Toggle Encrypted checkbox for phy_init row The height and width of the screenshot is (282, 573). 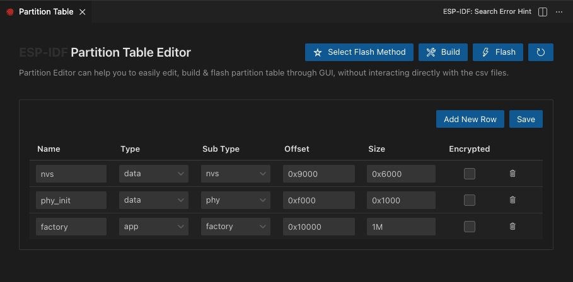click(x=470, y=200)
